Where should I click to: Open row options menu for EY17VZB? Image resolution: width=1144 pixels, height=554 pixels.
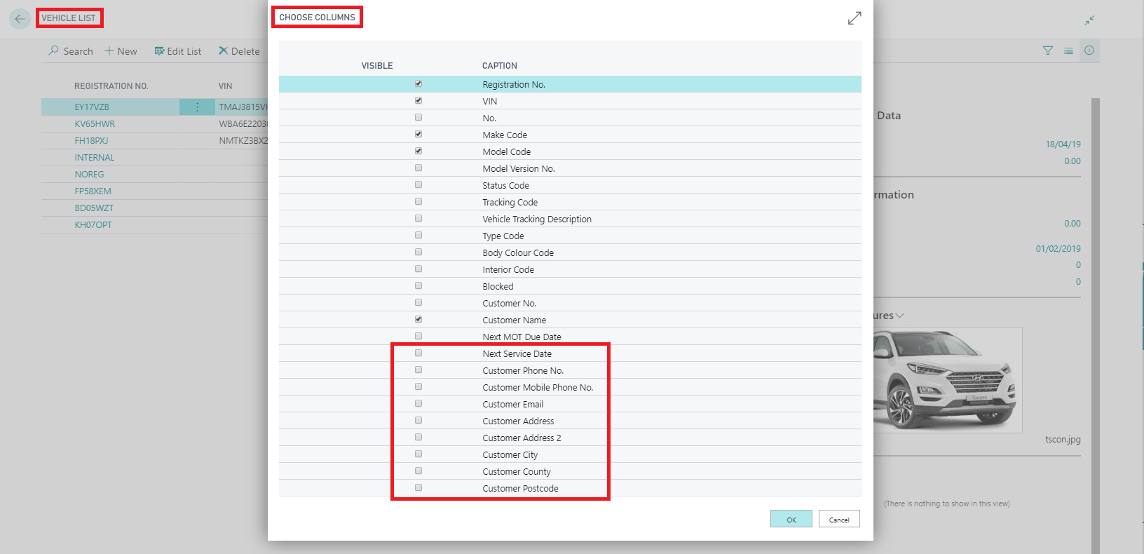coord(197,107)
